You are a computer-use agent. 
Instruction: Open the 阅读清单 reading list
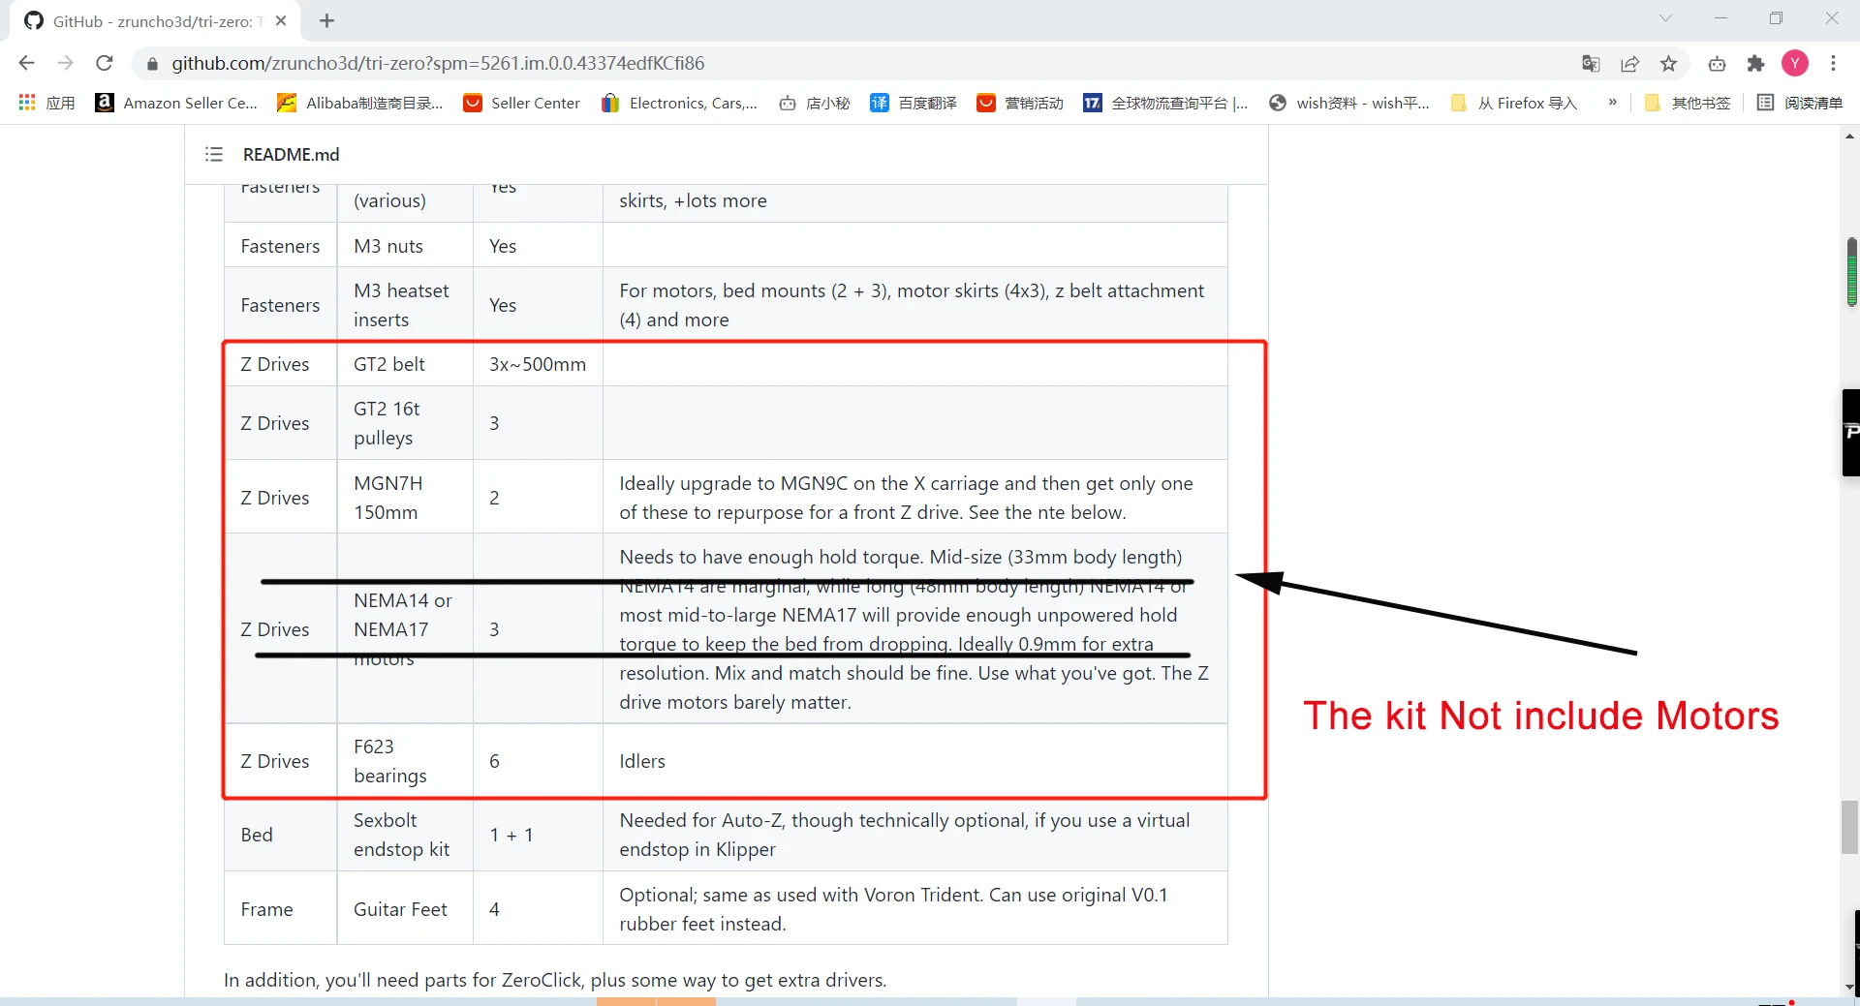(1800, 103)
